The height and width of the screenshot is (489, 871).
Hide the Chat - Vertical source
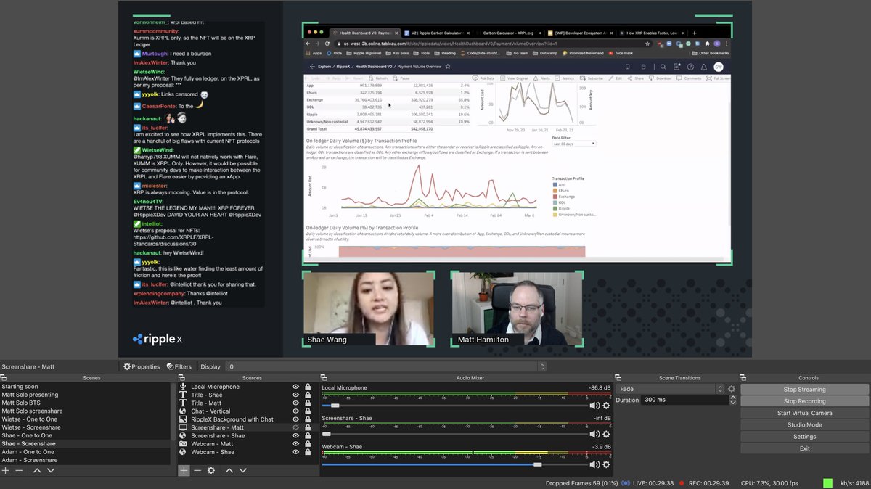tap(295, 411)
